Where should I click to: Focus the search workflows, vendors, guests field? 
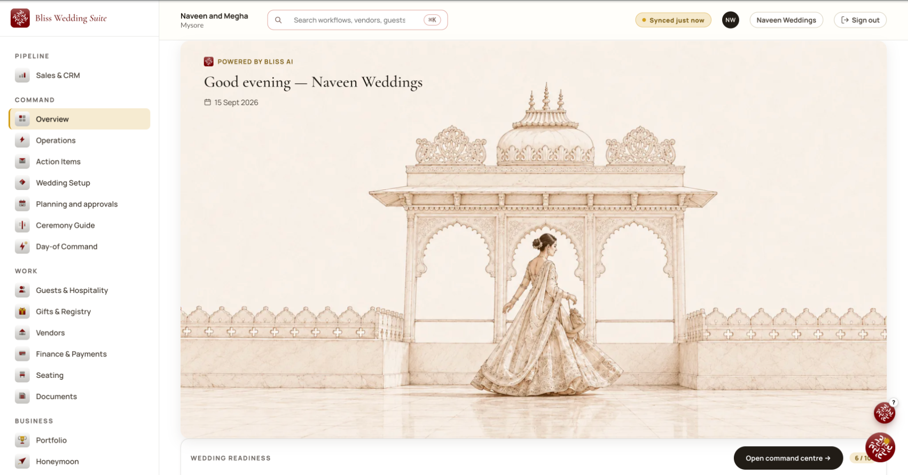pyautogui.click(x=357, y=20)
